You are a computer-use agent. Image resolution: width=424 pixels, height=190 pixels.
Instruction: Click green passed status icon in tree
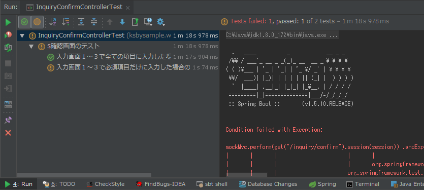tap(51, 57)
